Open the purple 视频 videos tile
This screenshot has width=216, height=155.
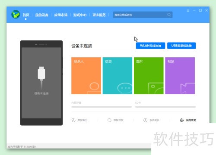pos(180,76)
